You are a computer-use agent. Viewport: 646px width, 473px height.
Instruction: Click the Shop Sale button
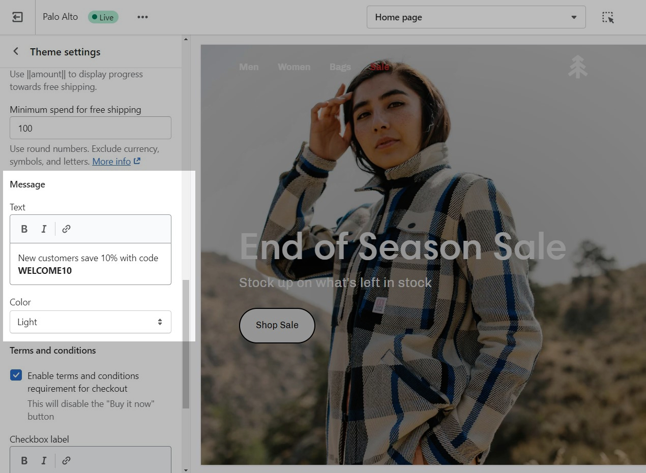277,325
